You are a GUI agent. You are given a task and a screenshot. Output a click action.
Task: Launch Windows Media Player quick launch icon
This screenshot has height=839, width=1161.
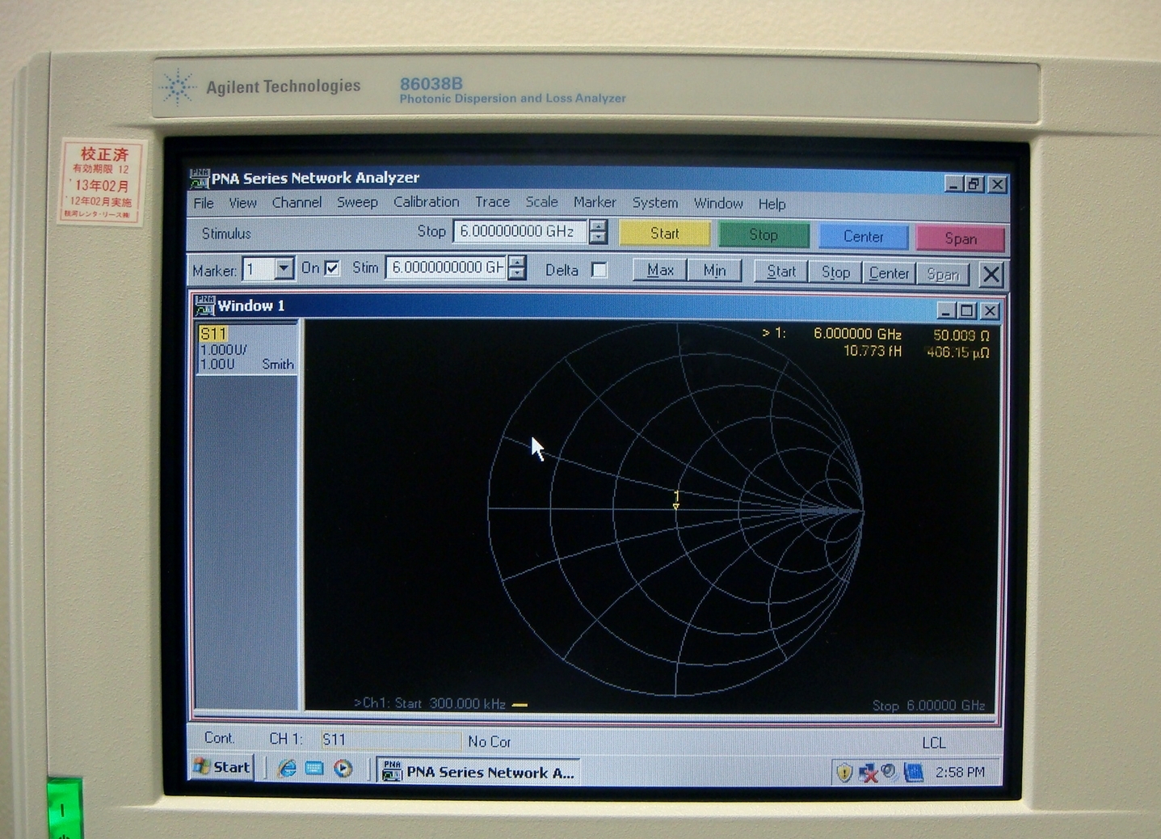pos(343,769)
